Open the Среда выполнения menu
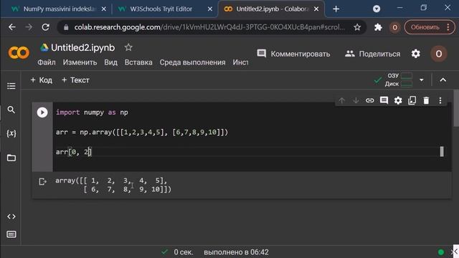Viewport: 459px width, 258px height. click(x=193, y=62)
